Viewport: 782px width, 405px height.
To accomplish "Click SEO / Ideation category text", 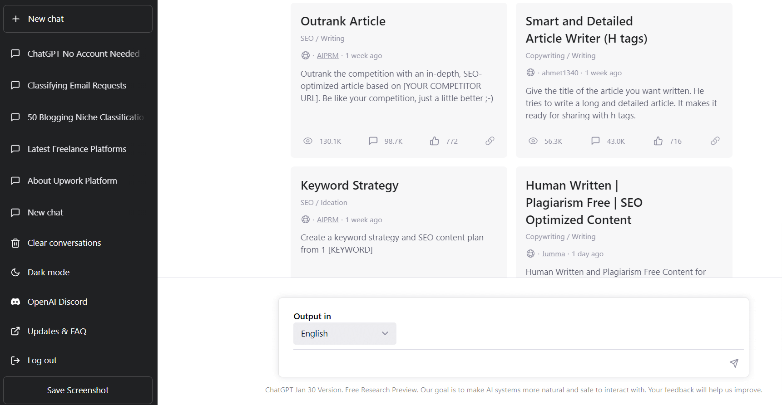I will pos(324,203).
